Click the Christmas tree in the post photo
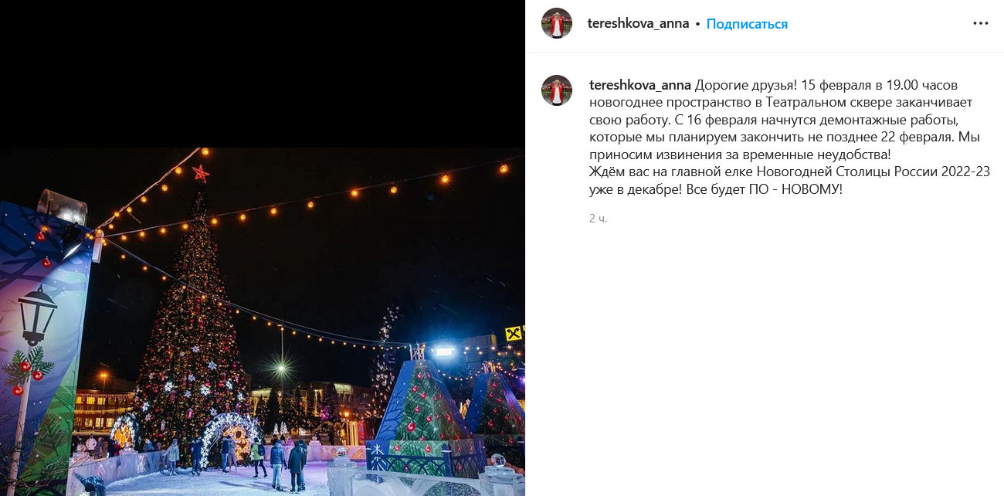 (x=192, y=324)
